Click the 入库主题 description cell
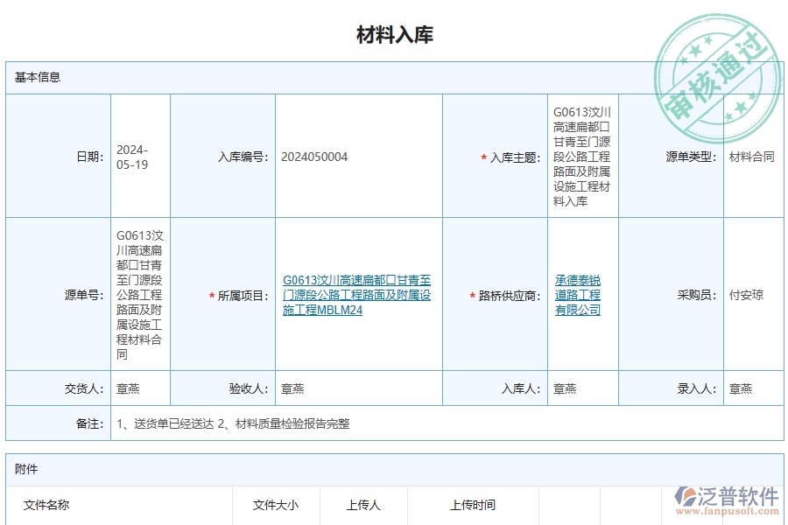The width and height of the screenshot is (788, 525). click(x=580, y=156)
